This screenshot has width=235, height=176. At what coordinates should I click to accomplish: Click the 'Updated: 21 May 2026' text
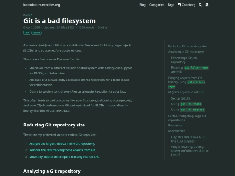pyautogui.click(x=59, y=27)
